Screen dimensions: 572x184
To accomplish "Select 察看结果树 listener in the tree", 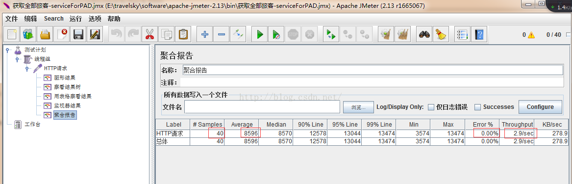I will pos(67,87).
